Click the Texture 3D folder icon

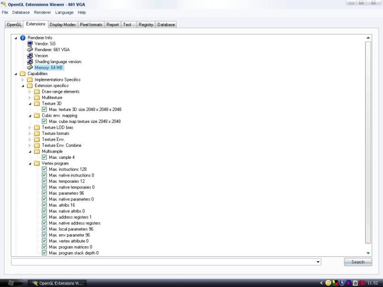[x=37, y=103]
